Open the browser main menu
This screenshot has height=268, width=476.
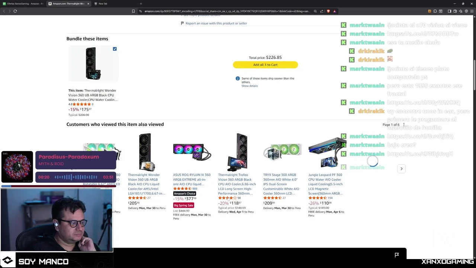coord(472,11)
